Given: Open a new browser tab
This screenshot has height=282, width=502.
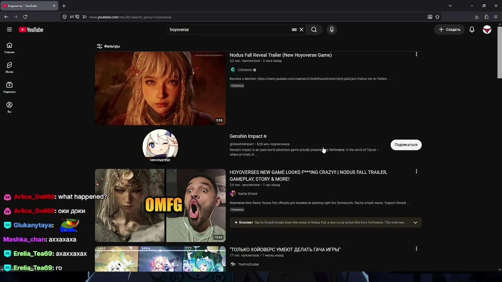Looking at the screenshot, I should tap(64, 6).
